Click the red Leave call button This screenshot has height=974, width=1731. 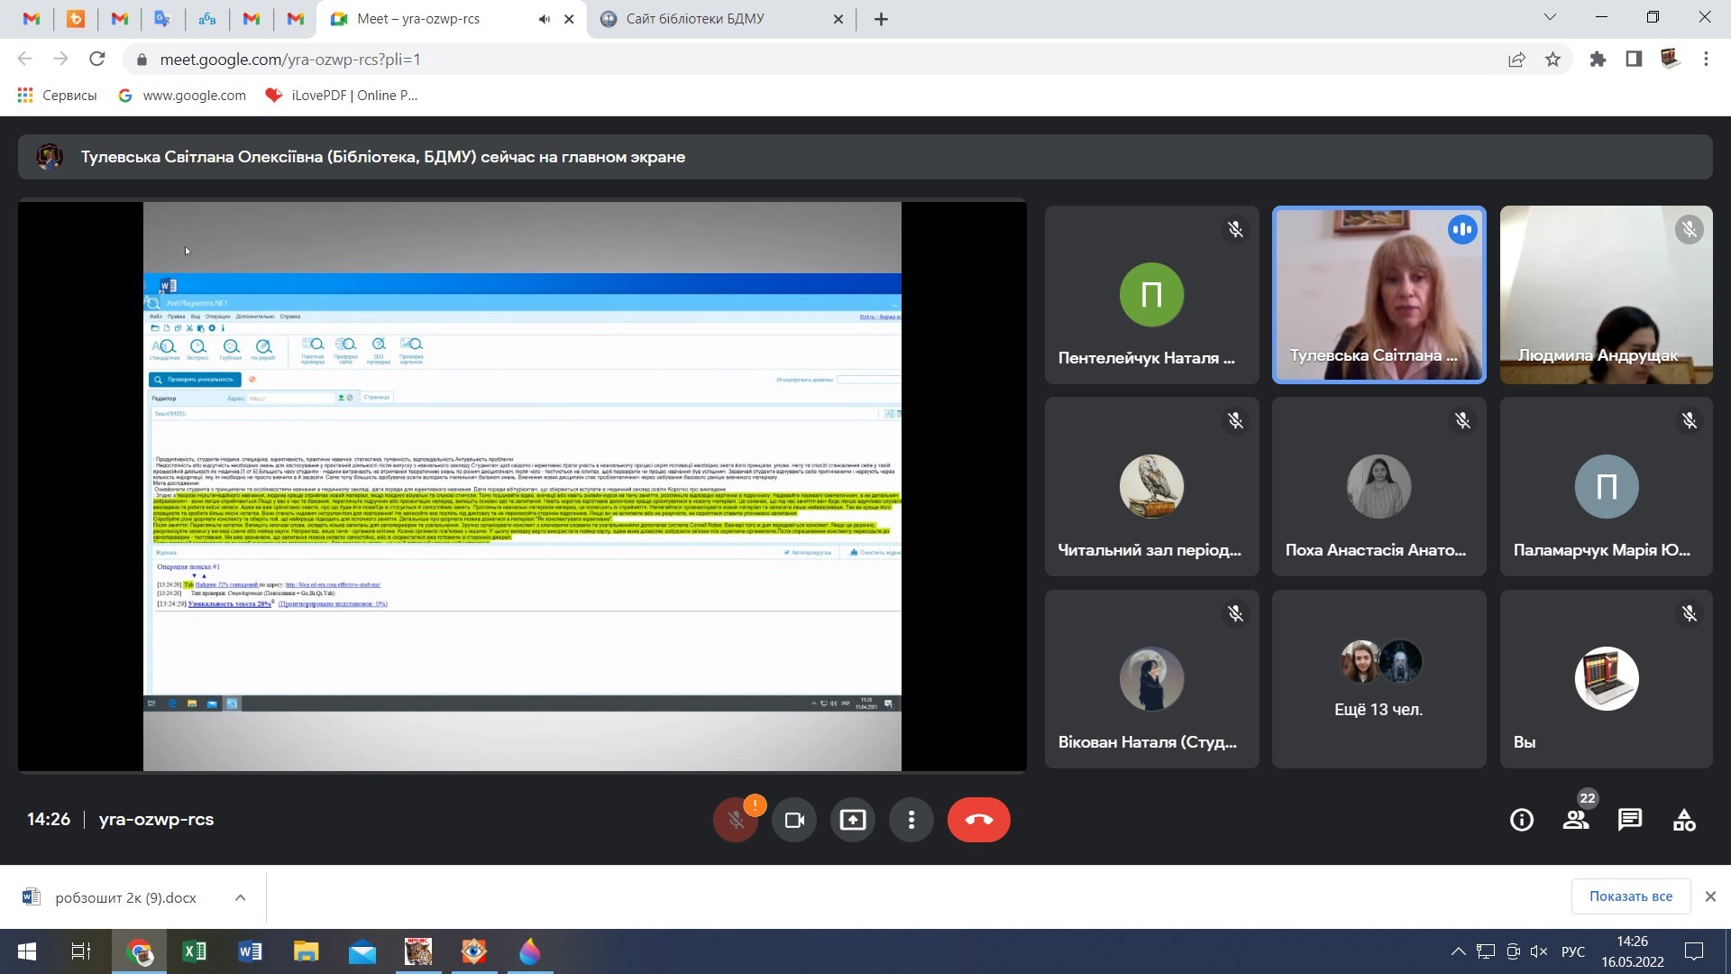978,820
